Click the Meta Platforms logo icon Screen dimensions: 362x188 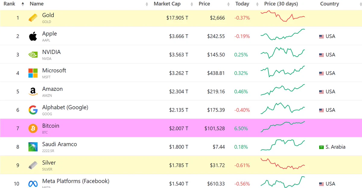[33, 184]
